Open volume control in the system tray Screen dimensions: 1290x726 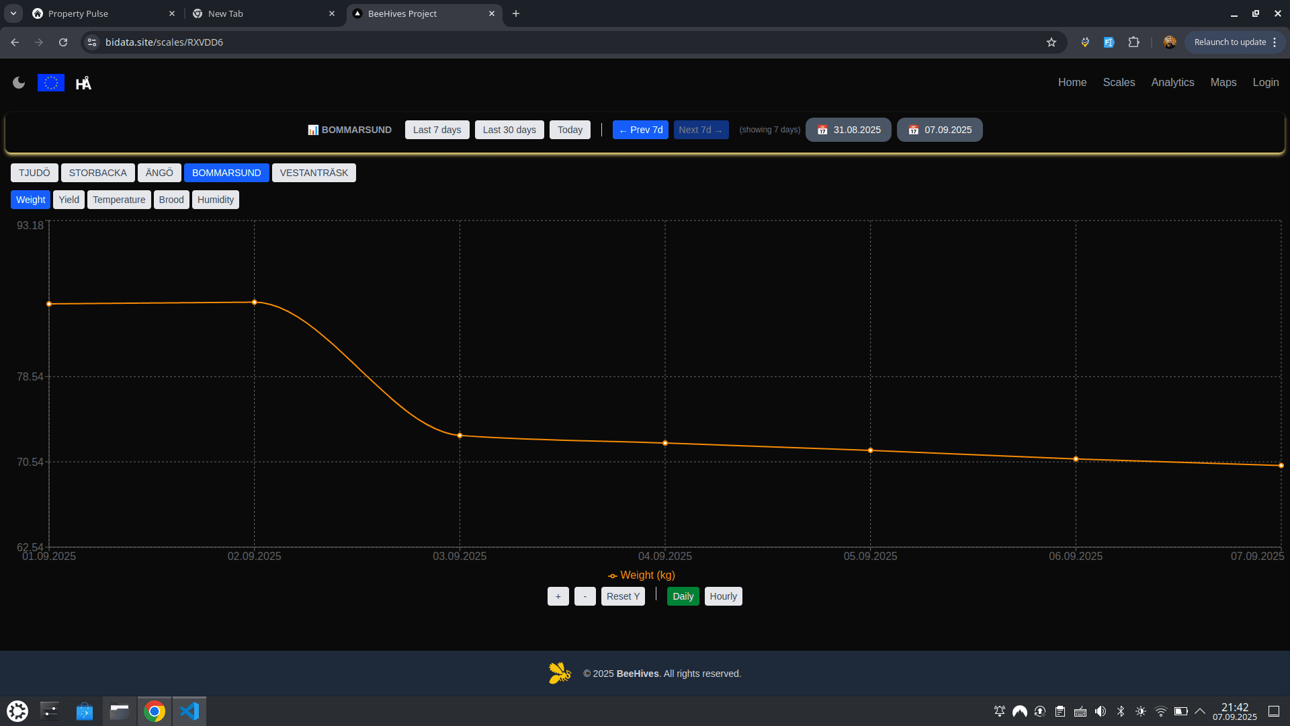1100,711
